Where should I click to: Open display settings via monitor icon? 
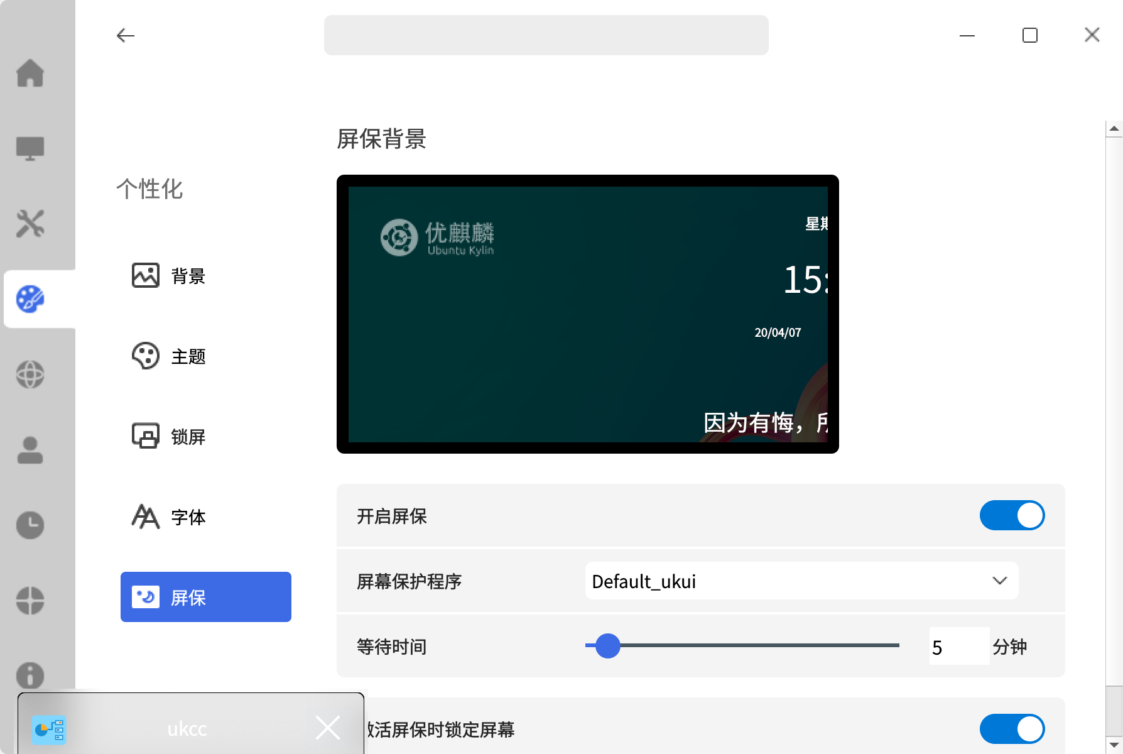pos(31,149)
